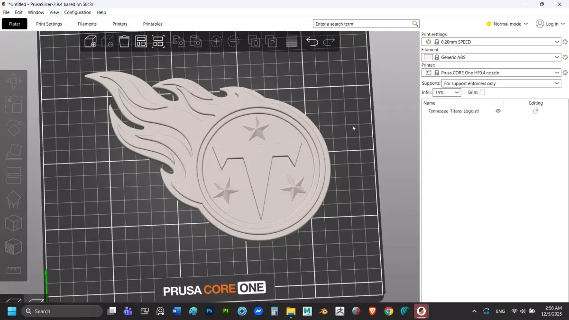Open Photoshop from the taskbar

210,311
